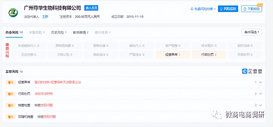Expand the 经营异常 row chevron
The image size is (273, 127).
pos(260,82)
